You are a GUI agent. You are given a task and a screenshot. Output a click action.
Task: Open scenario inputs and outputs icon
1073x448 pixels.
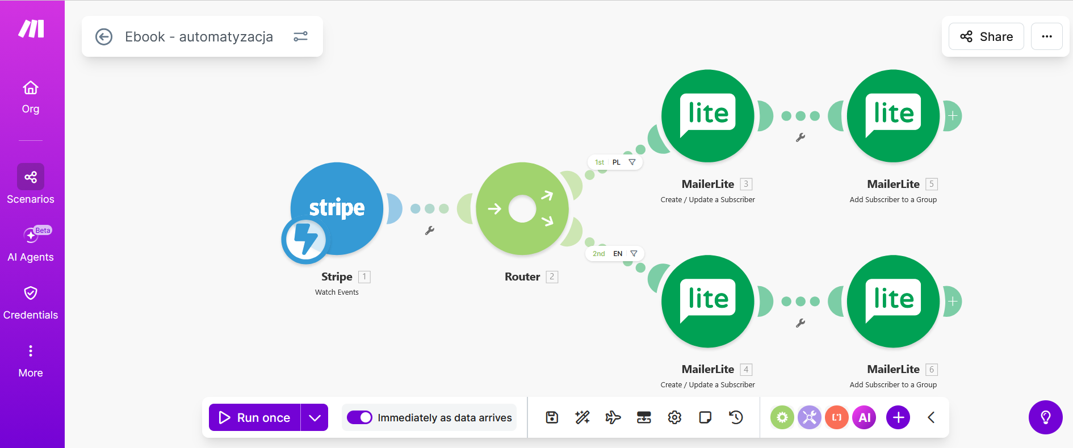click(x=644, y=417)
